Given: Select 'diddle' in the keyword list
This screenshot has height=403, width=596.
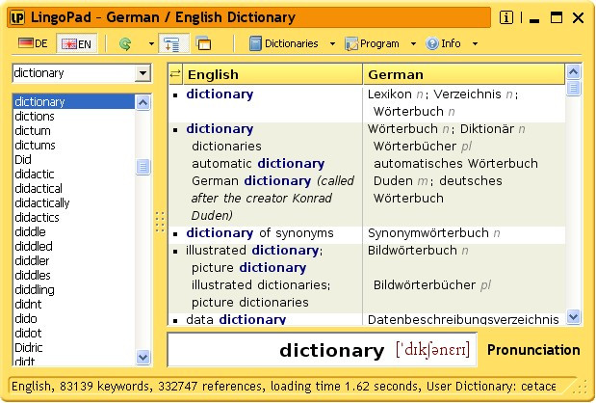Looking at the screenshot, I should (74, 231).
